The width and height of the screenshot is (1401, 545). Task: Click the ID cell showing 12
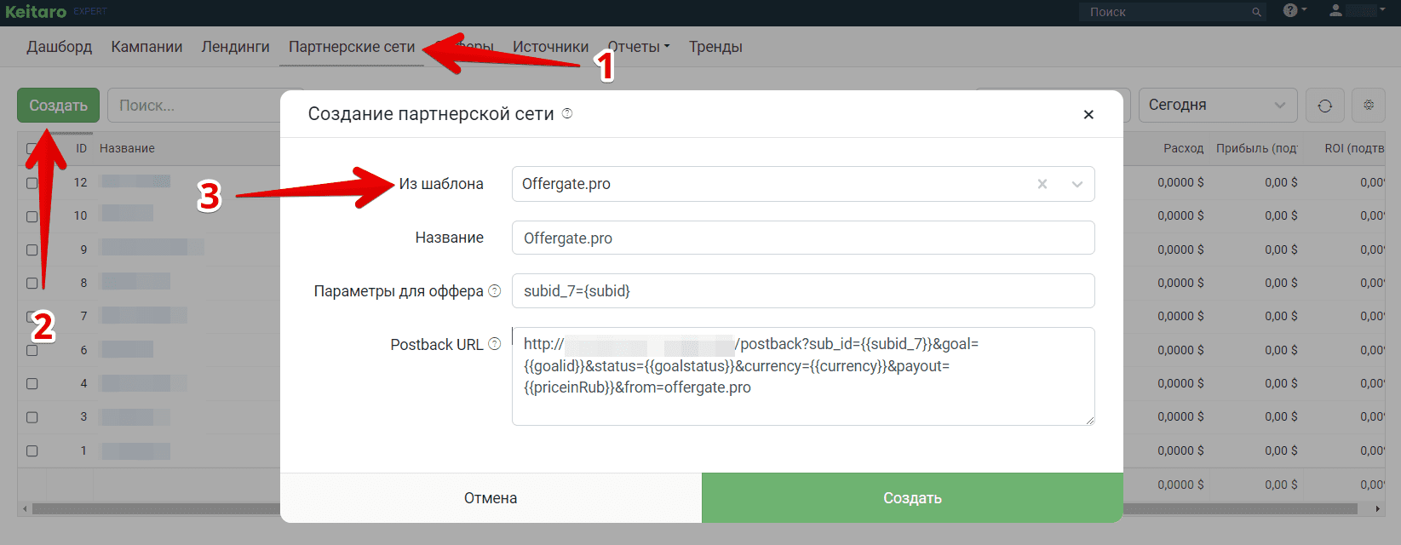pyautogui.click(x=81, y=182)
